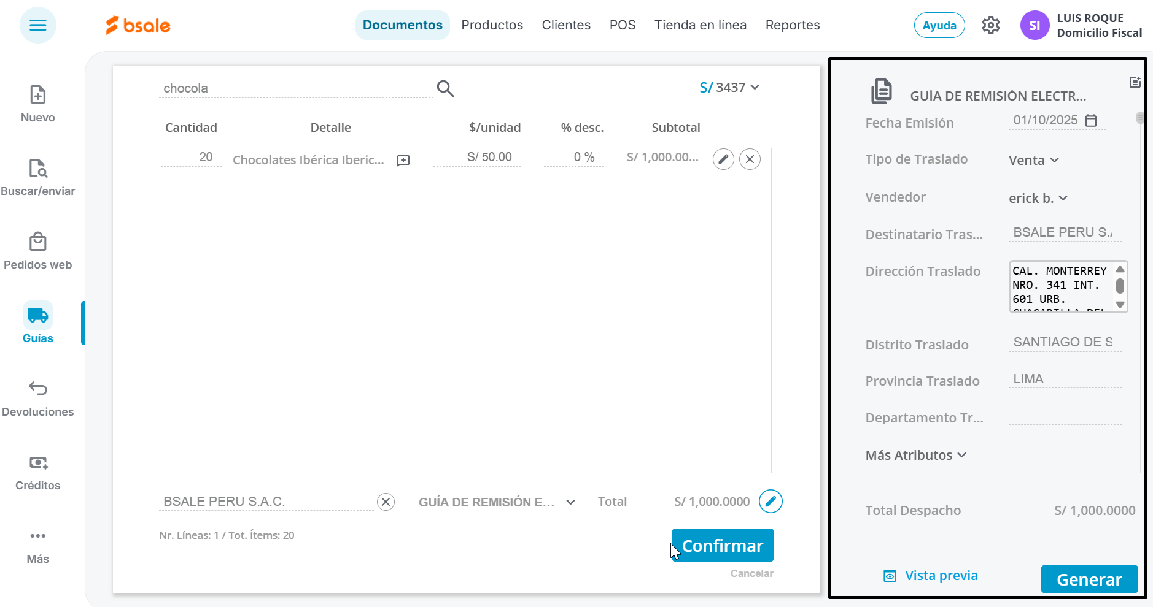Viewport: 1153px width, 607px height.
Task: Open calendar picker for Fecha Emisión
Action: pyautogui.click(x=1091, y=120)
